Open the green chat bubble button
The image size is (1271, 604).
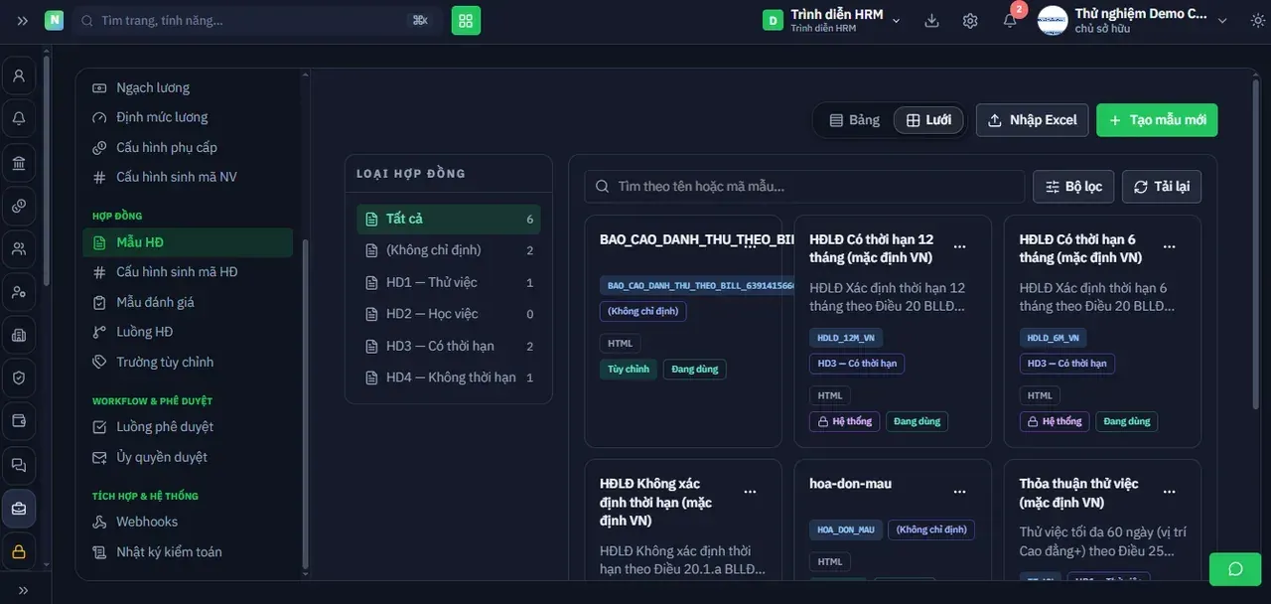click(1235, 569)
